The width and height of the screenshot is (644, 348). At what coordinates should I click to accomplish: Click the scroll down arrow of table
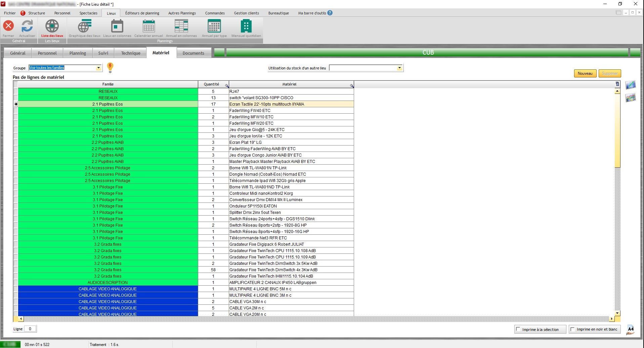point(617,313)
